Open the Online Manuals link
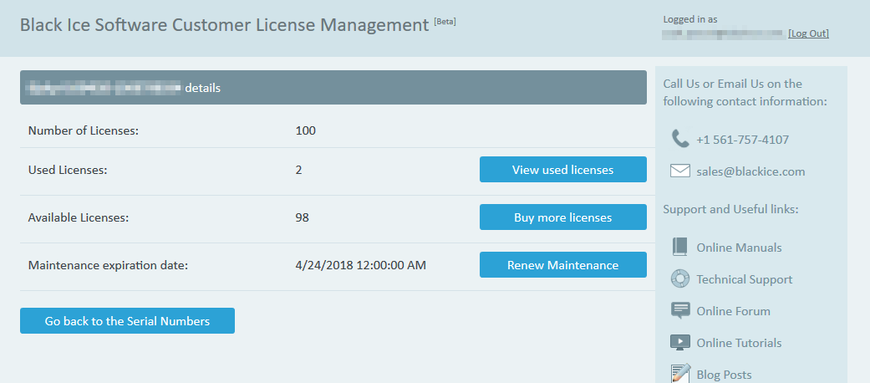This screenshot has height=383, width=870. [739, 248]
